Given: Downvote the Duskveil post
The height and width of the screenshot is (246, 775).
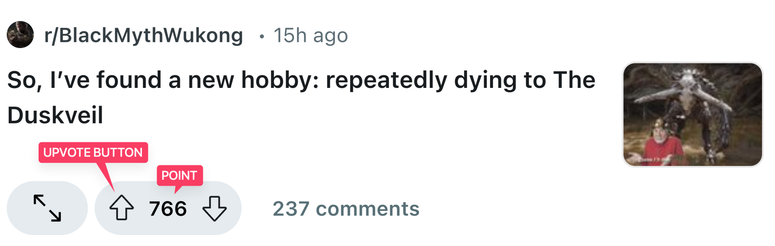Looking at the screenshot, I should [215, 208].
